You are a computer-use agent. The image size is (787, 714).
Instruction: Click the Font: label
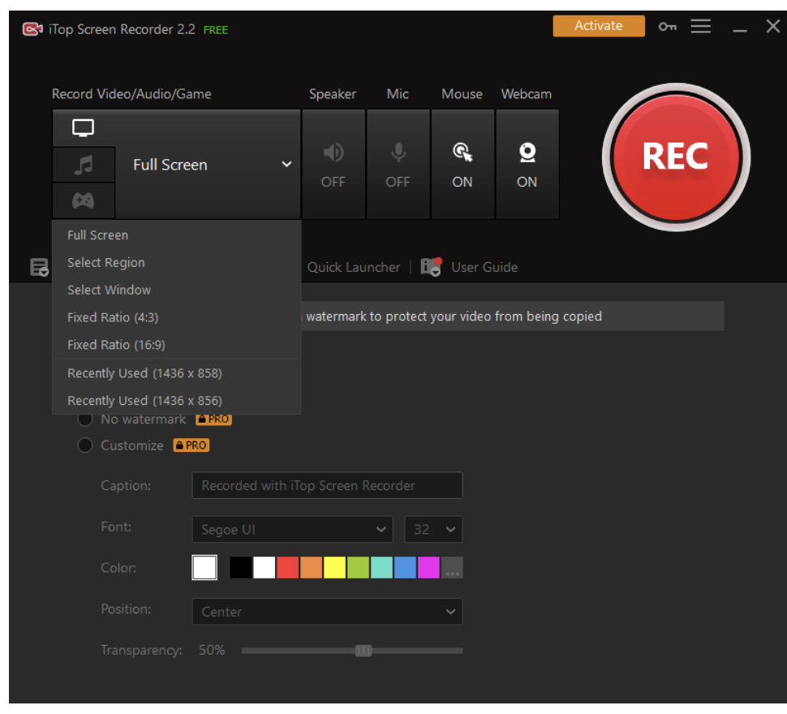click(117, 527)
